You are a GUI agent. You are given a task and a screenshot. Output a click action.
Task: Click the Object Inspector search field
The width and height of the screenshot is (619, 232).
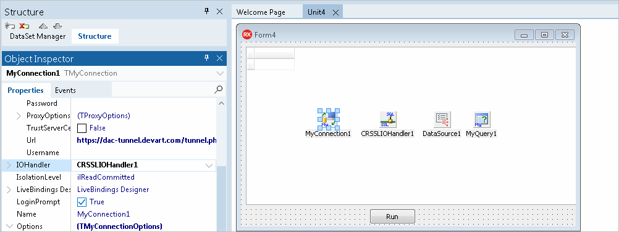click(162, 90)
